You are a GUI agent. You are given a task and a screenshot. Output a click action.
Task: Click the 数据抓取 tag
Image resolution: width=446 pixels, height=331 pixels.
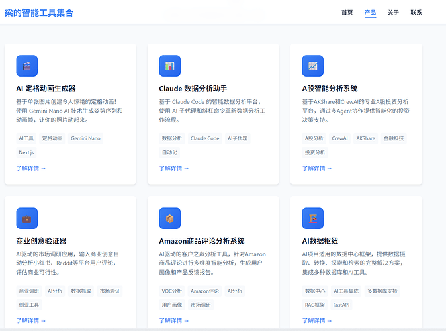81,291
